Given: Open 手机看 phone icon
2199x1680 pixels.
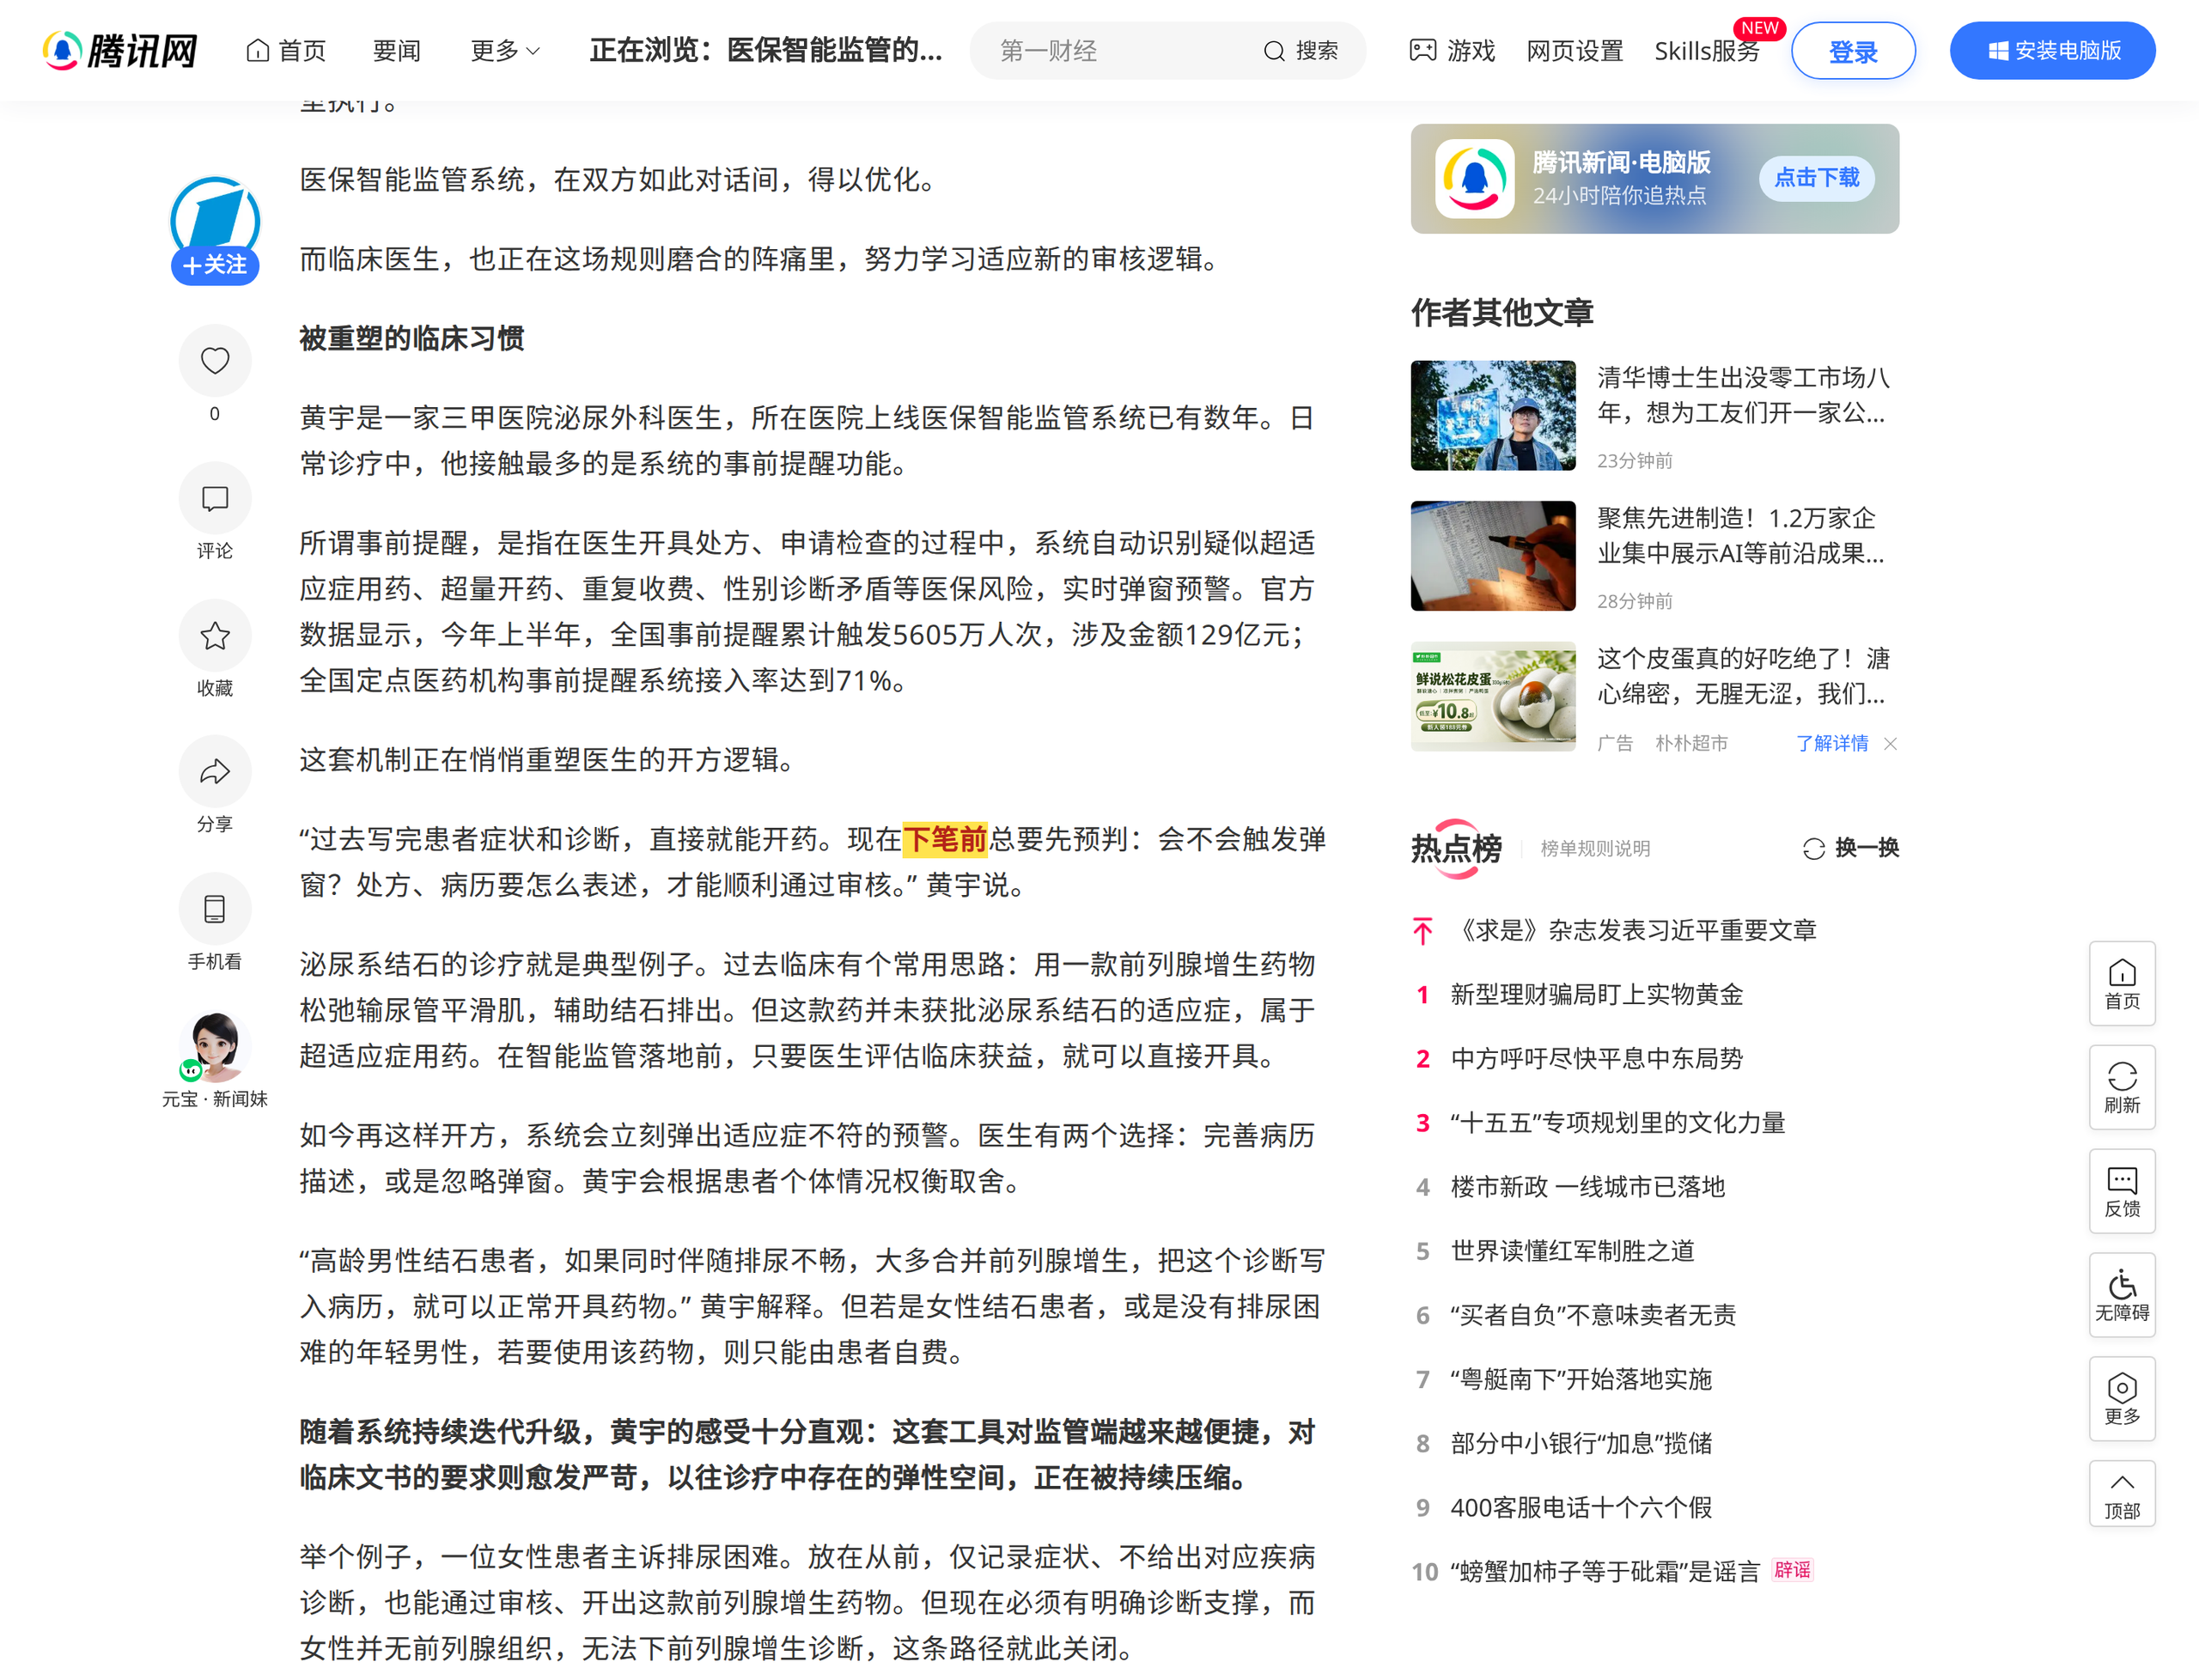Looking at the screenshot, I should point(214,909).
